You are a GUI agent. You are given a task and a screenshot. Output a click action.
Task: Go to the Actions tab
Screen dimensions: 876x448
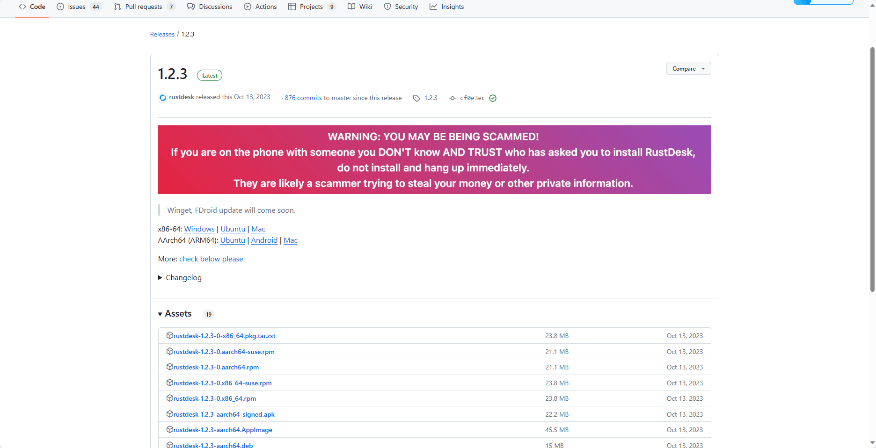pos(265,7)
